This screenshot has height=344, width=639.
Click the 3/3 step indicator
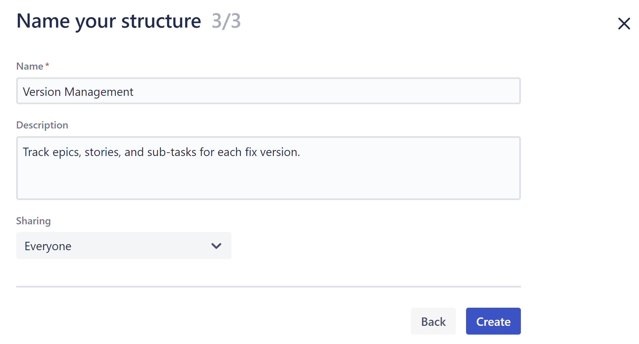coord(226,22)
